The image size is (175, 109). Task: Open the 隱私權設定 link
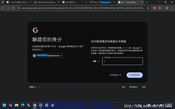pos(134,87)
